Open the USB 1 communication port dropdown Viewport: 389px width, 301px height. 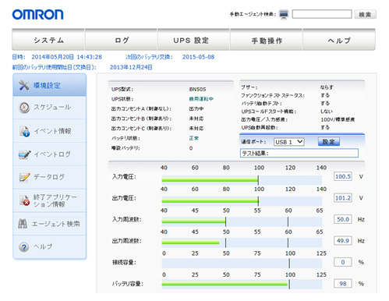coord(289,142)
